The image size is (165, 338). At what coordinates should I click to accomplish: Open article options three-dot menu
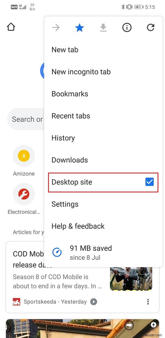[x=148, y=302]
